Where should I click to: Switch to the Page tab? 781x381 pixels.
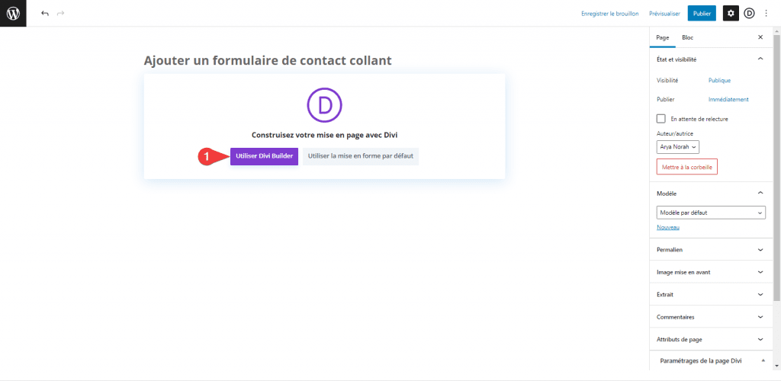click(663, 37)
